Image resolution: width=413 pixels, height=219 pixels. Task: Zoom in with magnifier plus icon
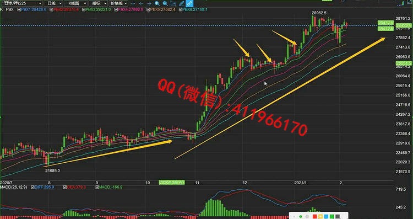tap(157, 3)
